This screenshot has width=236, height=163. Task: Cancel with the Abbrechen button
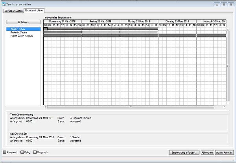(x=207, y=152)
